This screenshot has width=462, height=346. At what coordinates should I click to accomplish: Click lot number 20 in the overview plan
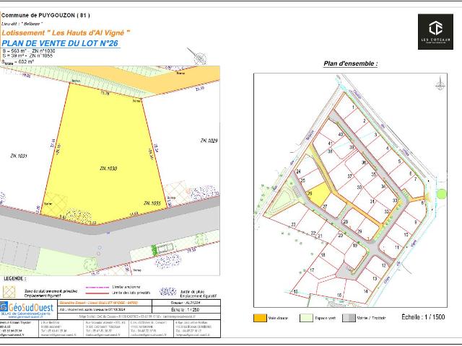[341, 236]
